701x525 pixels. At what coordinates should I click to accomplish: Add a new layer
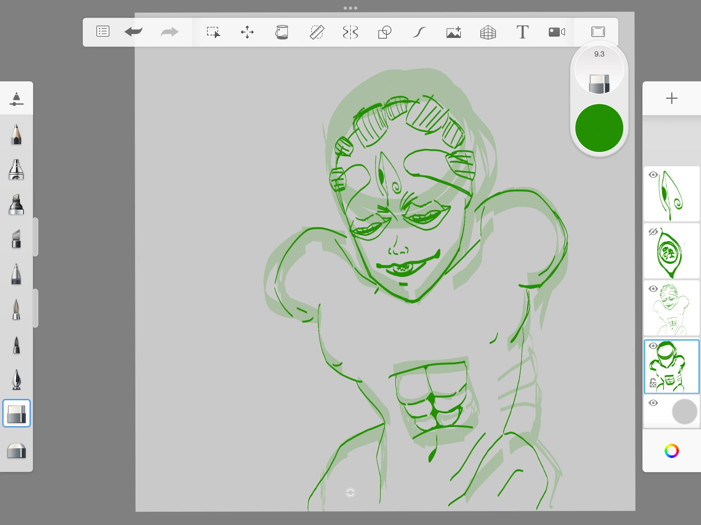click(671, 98)
